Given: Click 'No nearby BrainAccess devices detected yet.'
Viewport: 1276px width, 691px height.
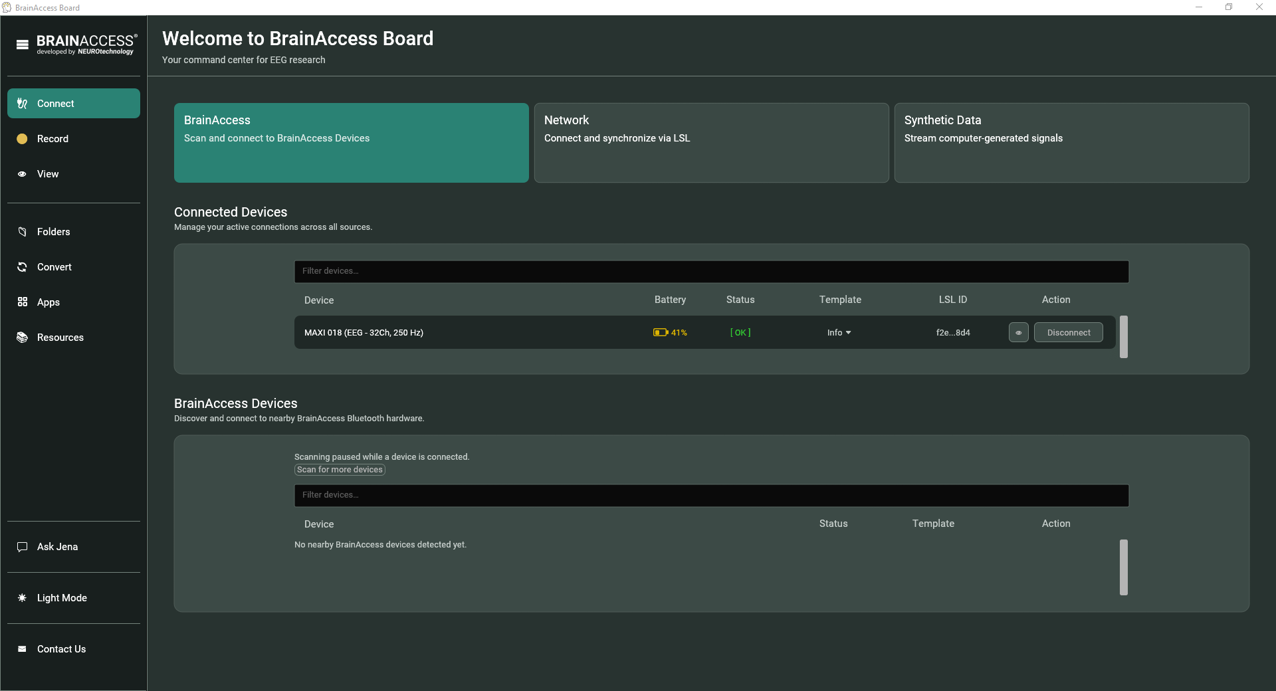Looking at the screenshot, I should coord(380,545).
